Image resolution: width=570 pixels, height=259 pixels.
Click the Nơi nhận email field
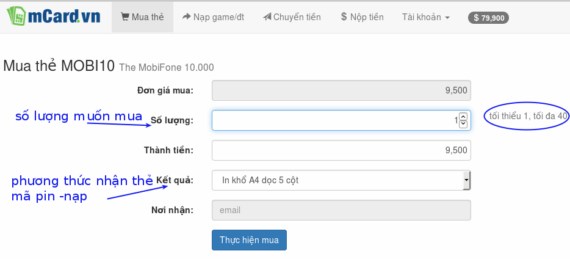[x=341, y=210]
